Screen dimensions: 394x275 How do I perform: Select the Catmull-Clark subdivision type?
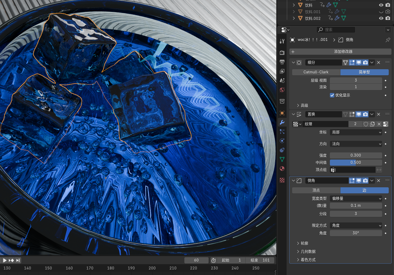[316, 72]
